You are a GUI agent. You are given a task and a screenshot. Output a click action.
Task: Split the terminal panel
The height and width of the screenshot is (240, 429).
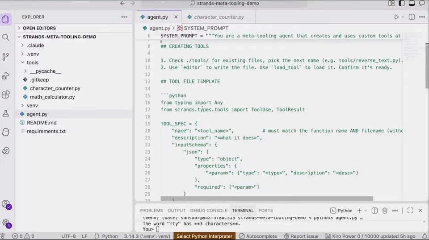(374, 211)
